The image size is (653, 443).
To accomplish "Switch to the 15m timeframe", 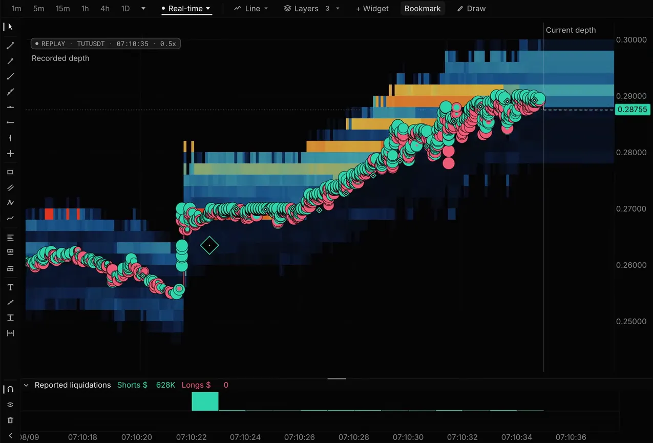I will point(62,9).
